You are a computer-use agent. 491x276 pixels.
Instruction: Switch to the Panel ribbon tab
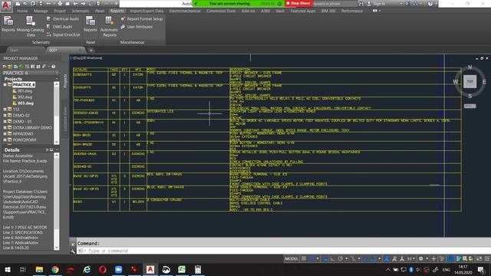tap(100, 11)
